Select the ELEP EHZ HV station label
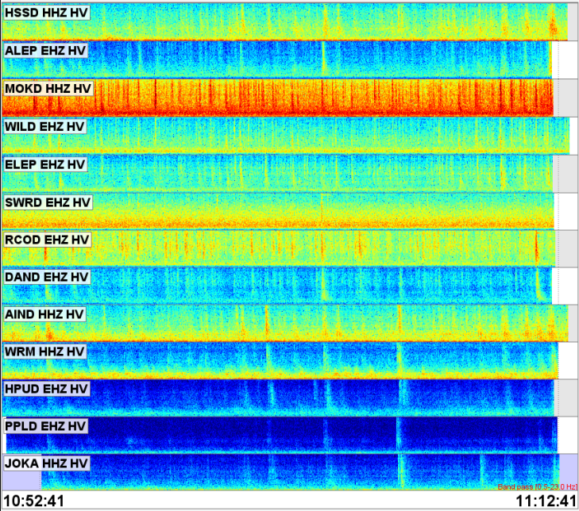The image size is (579, 511). (45, 164)
